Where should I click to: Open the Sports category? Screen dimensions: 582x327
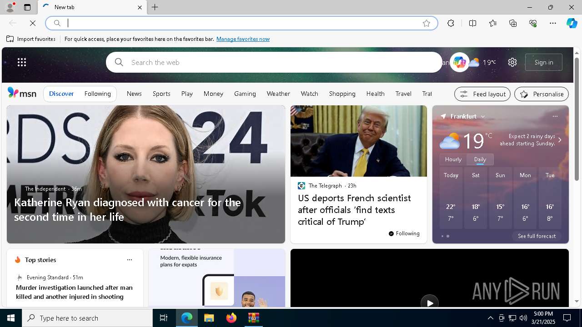161,94
